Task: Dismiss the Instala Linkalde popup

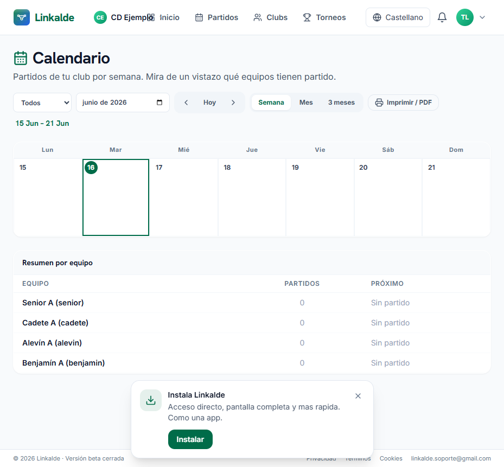Action: 358,396
